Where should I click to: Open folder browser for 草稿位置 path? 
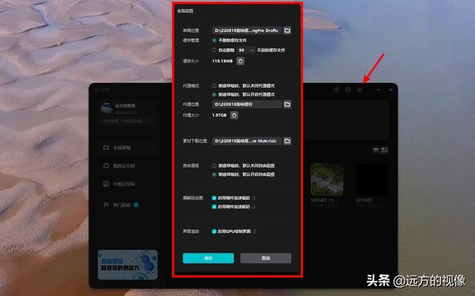coord(287,30)
